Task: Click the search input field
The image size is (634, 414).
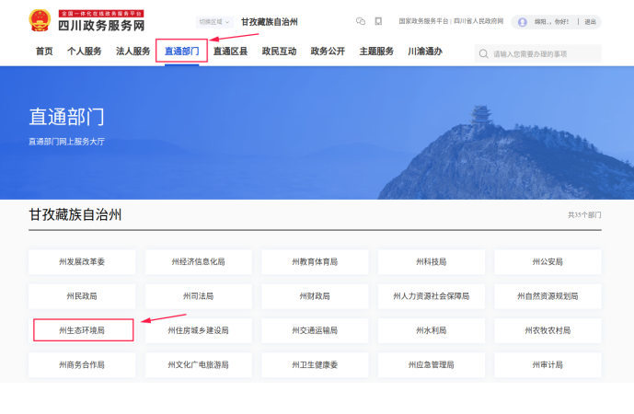Action: pyautogui.click(x=543, y=54)
